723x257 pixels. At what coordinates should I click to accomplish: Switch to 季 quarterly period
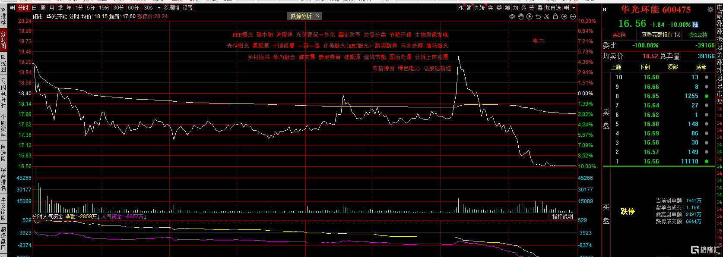tap(60, 8)
